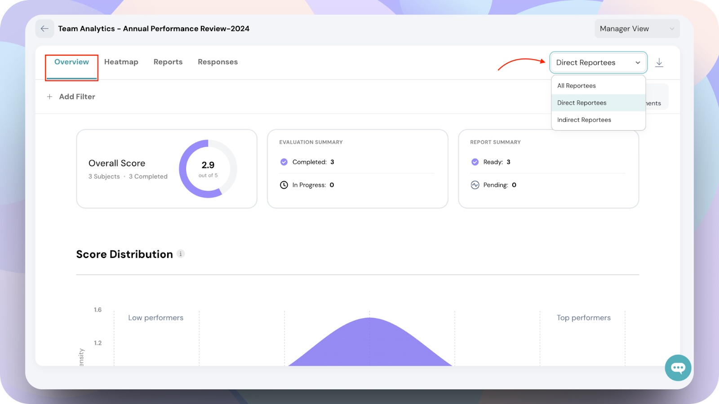719x404 pixels.
Task: Click the Report Summary heading
Action: 495,142
